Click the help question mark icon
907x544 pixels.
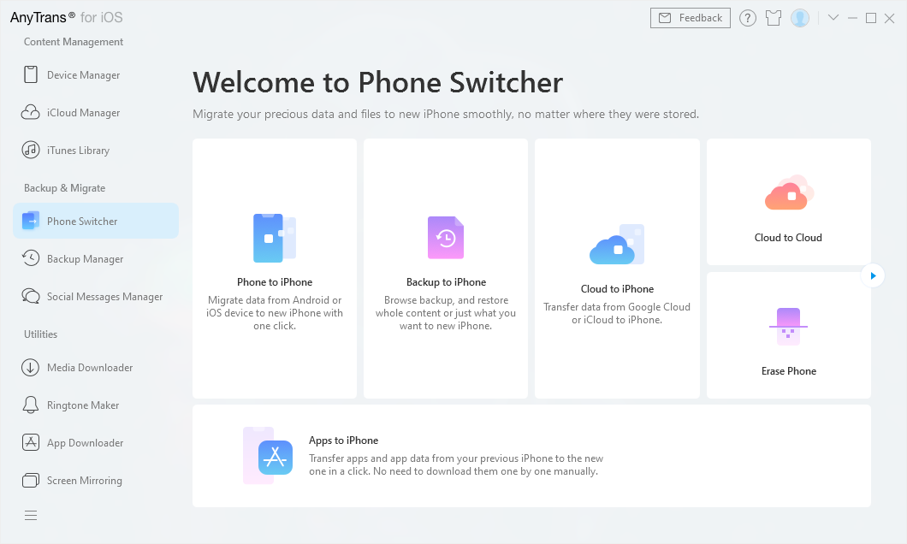point(748,18)
